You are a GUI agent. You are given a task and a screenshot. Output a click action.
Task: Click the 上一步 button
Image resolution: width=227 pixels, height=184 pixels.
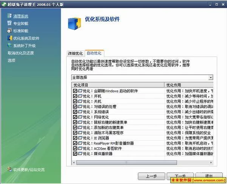(150, 176)
